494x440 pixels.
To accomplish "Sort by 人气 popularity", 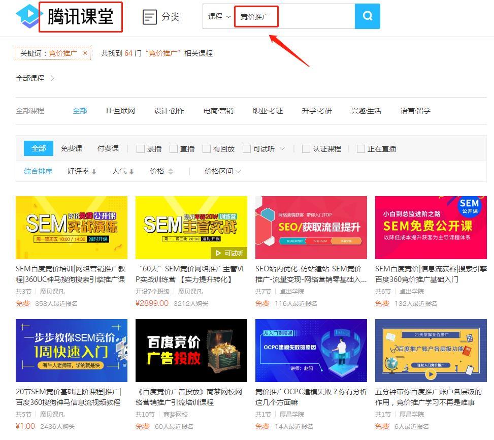I will [x=123, y=171].
